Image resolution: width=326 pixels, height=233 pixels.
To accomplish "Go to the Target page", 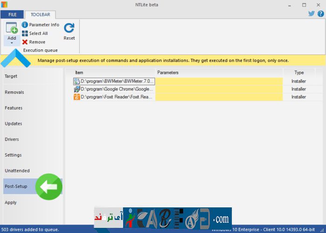I will (11, 76).
